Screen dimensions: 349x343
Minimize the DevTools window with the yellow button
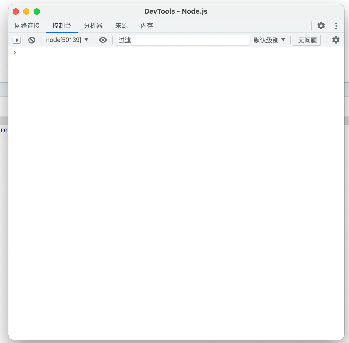pos(26,12)
